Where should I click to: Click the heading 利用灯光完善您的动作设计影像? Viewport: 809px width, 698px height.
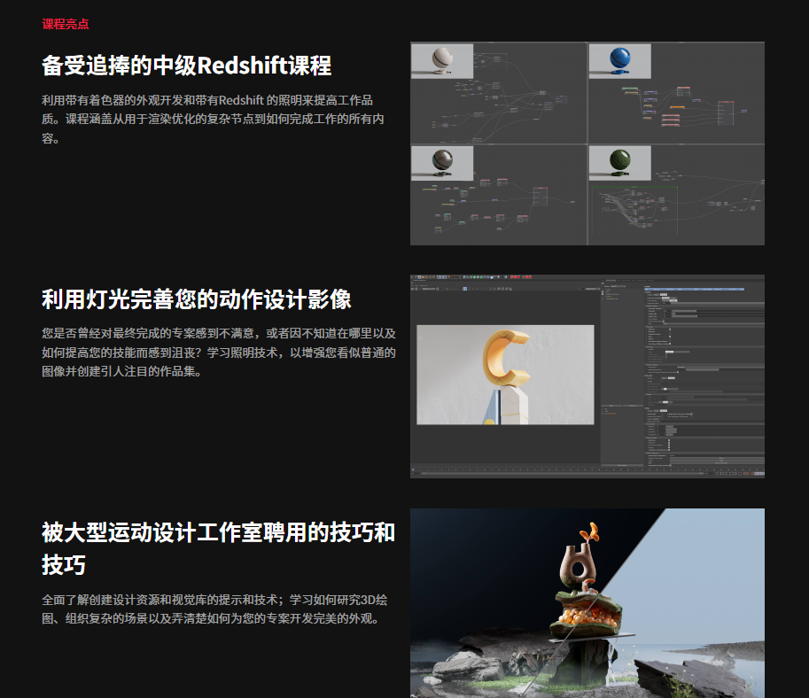click(x=197, y=299)
